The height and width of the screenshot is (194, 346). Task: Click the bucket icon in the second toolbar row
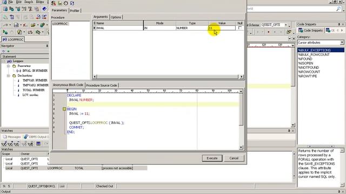pos(12,17)
